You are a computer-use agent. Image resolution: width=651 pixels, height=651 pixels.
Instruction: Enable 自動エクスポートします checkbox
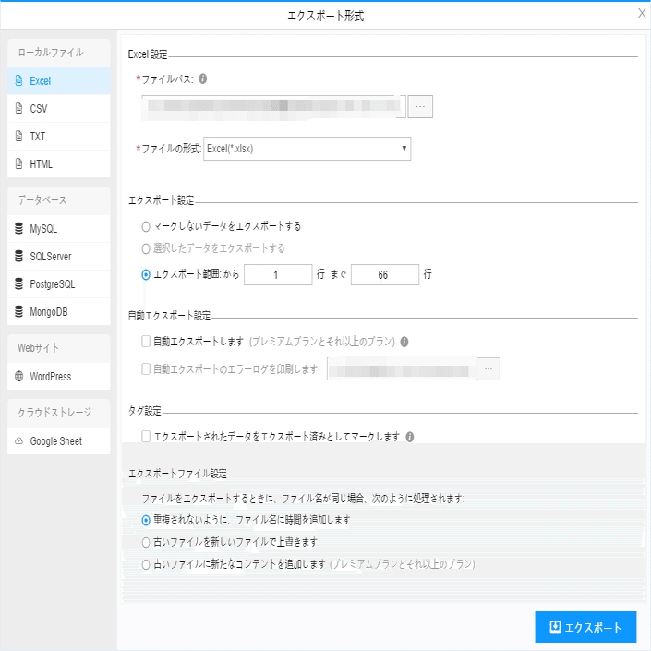pyautogui.click(x=146, y=342)
